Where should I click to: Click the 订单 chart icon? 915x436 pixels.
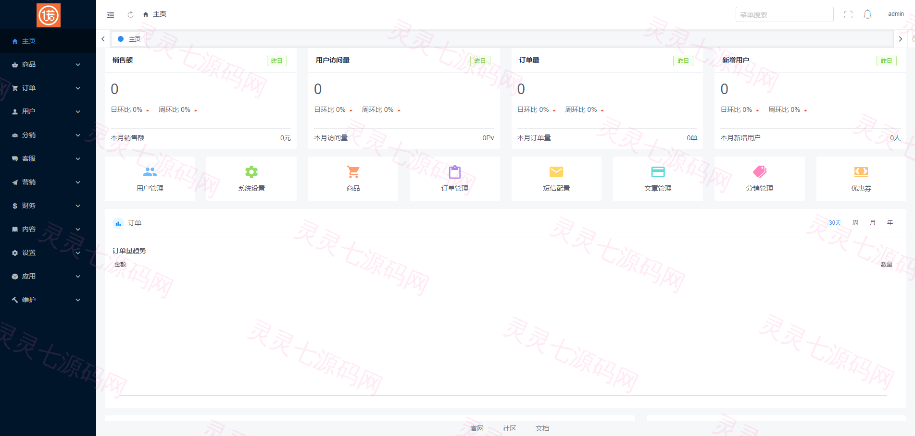click(x=118, y=223)
